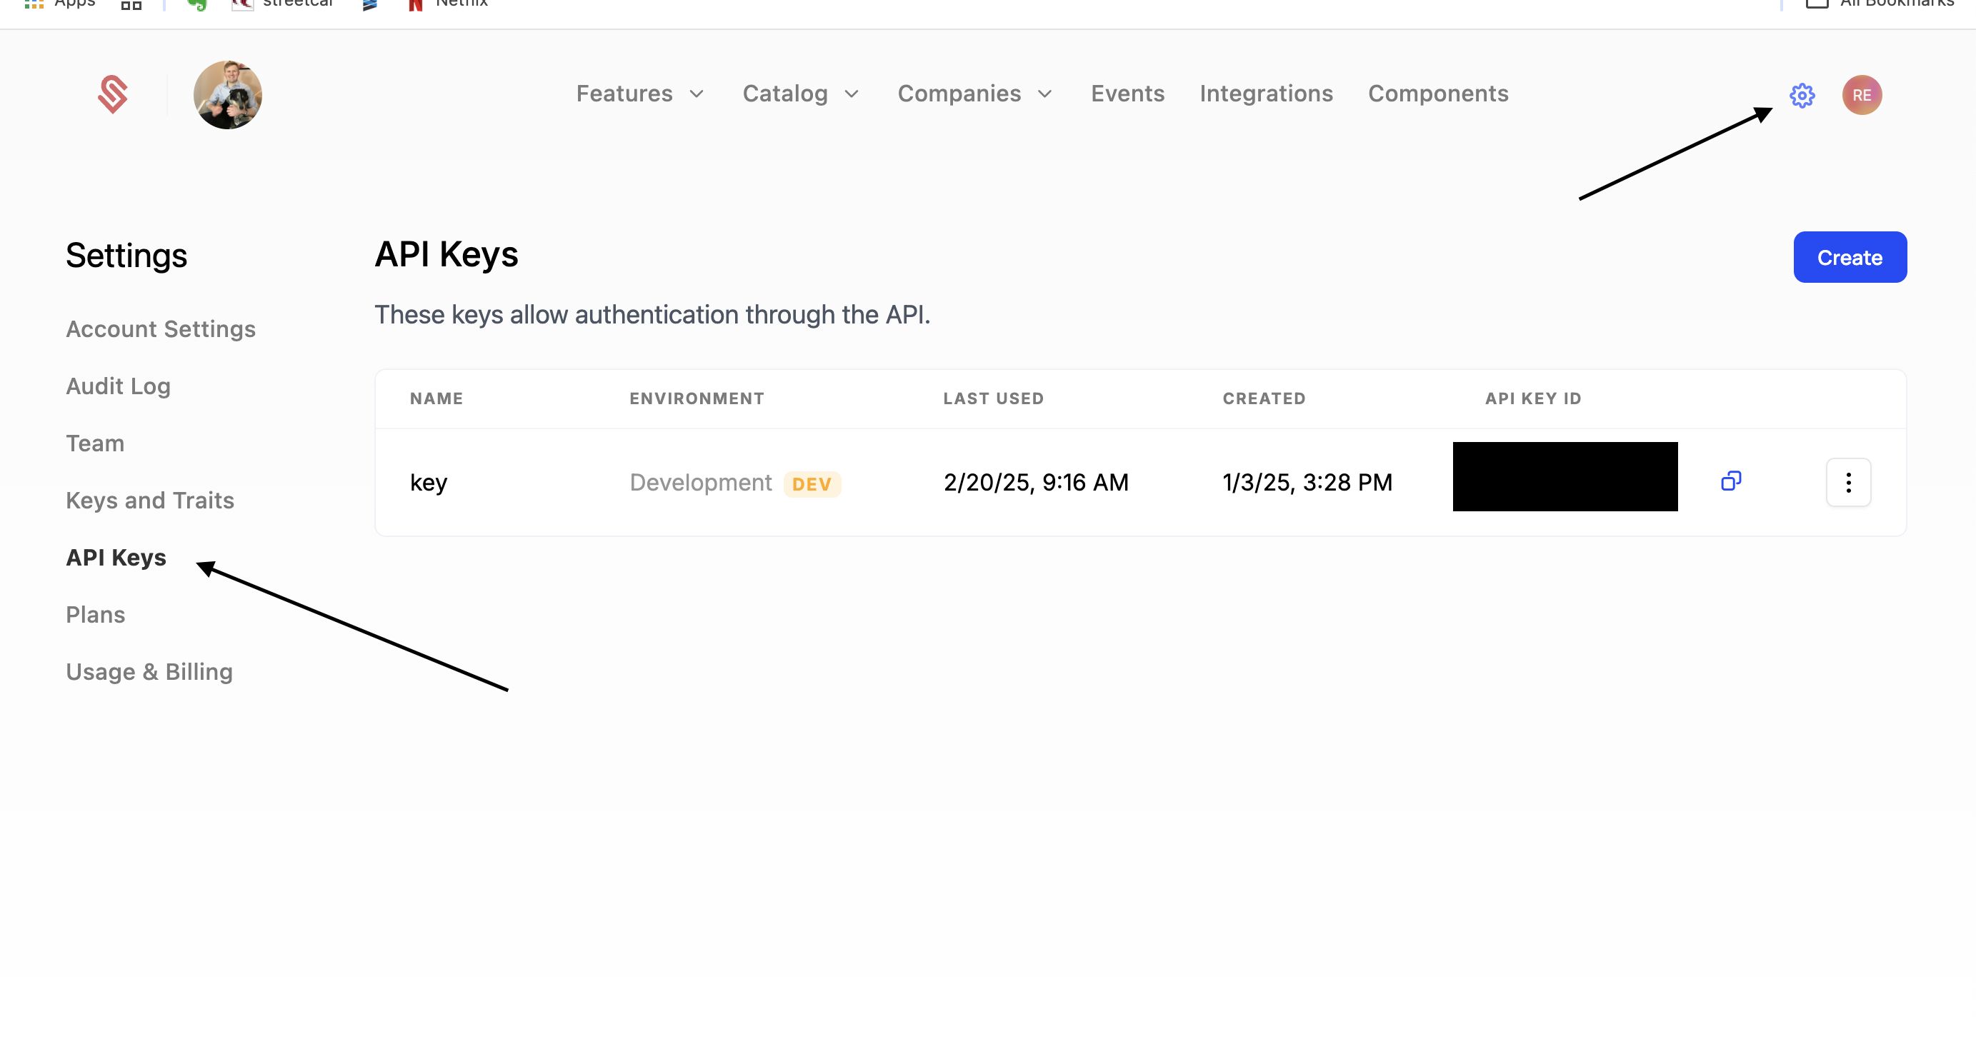The width and height of the screenshot is (1976, 1054).
Task: Click the Create button for a new API key
Action: coord(1850,257)
